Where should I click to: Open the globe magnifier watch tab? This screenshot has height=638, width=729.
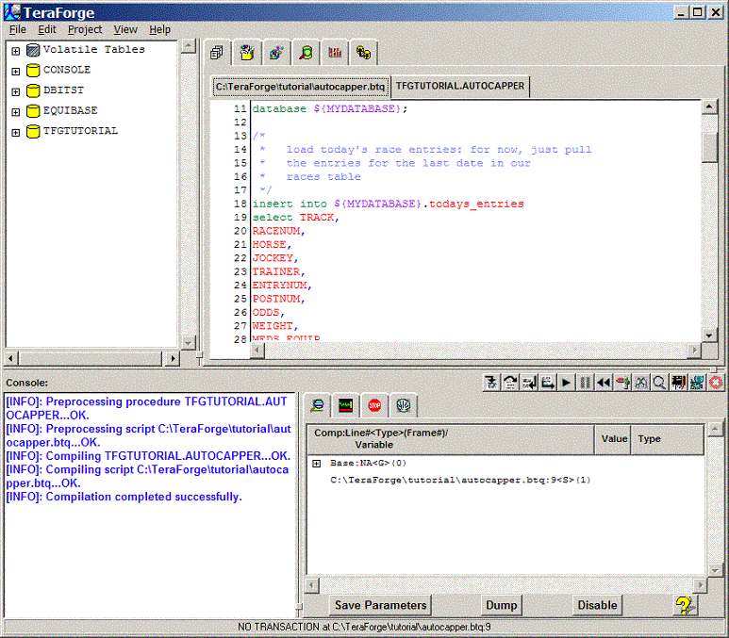pyautogui.click(x=318, y=405)
